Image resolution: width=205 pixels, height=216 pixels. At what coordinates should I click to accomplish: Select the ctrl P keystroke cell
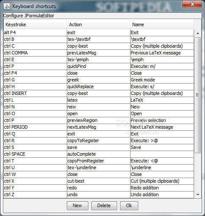pos(35,120)
